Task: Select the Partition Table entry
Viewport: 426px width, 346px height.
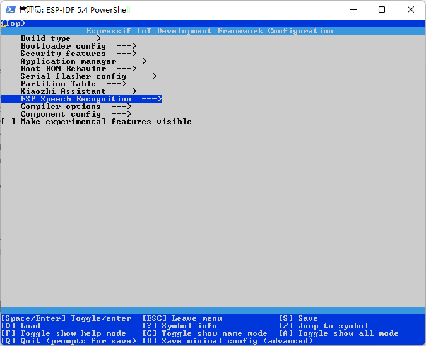Action: click(73, 84)
